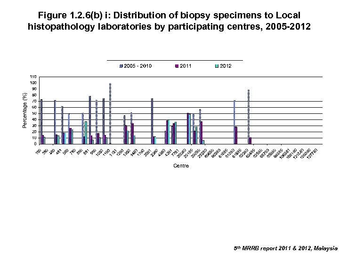The image size is (339, 254).
Task: Click the short teal bar near centre 25220
Action: point(203,142)
